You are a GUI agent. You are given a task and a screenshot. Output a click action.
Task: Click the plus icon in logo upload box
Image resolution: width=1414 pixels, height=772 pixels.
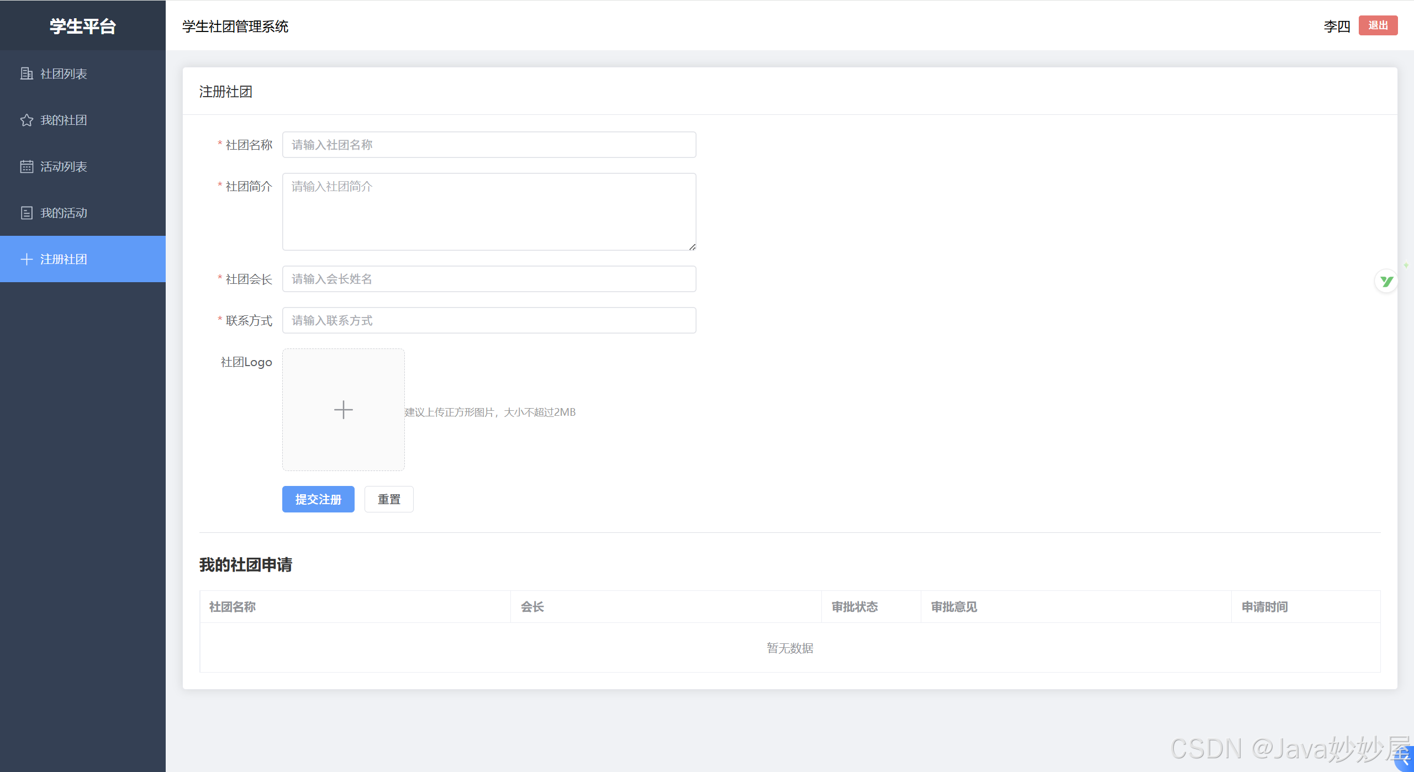point(344,410)
